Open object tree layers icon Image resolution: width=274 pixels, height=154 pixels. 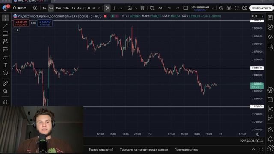pyautogui.click(x=270, y=37)
